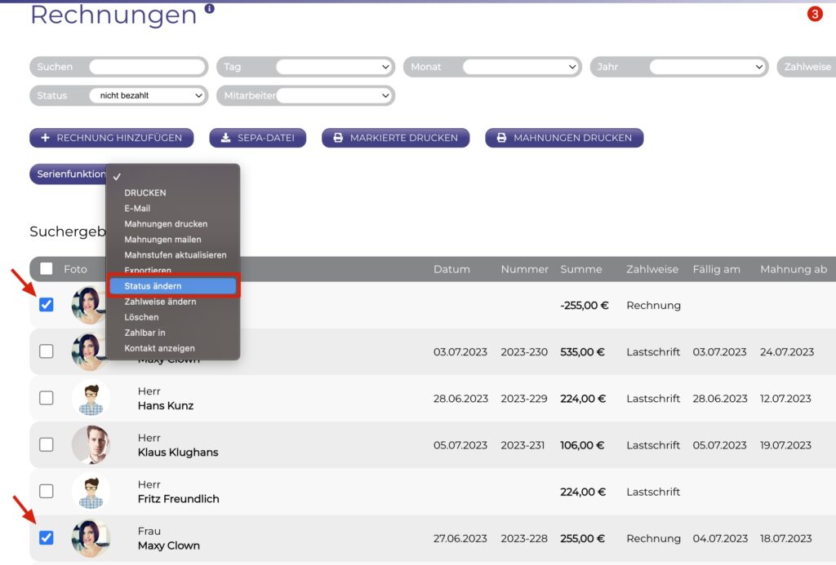Click the Rechnung hinzufügen button
The height and width of the screenshot is (565, 836).
pyautogui.click(x=111, y=138)
